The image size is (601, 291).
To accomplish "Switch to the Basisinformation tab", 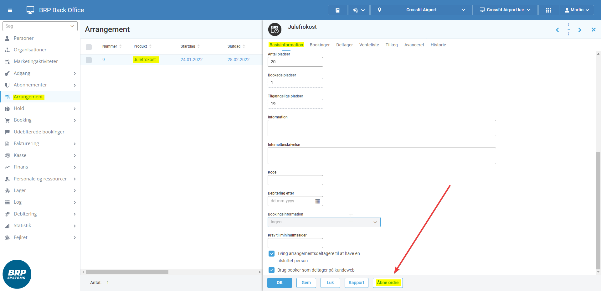I will coord(286,45).
